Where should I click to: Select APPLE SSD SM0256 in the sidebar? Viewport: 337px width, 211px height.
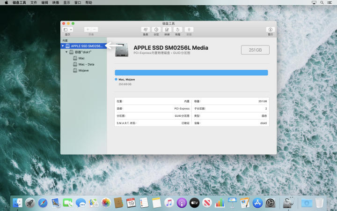point(84,46)
